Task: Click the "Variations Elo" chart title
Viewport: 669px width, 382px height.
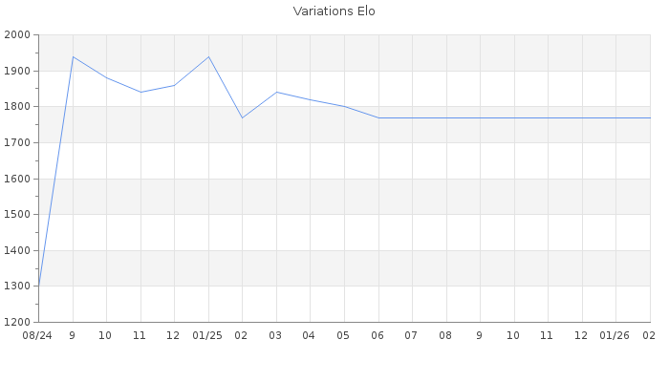Action: click(x=334, y=11)
